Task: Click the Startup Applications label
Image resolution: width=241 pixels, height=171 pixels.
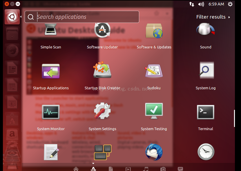Action: [x=51, y=88]
